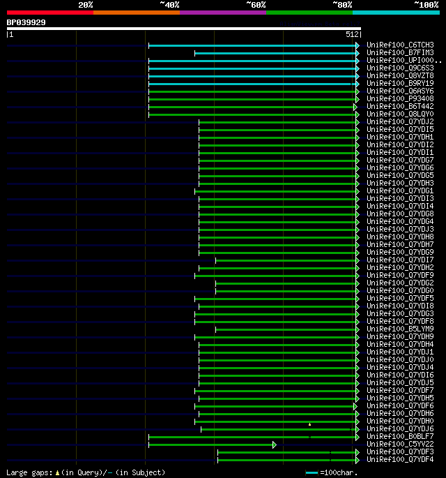446x478 pixels.
Task: Open the UniRef100_B9RY19 entry
Action: (400, 84)
